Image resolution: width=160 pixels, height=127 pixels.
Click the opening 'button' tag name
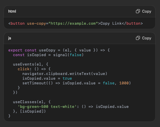coord(18,24)
